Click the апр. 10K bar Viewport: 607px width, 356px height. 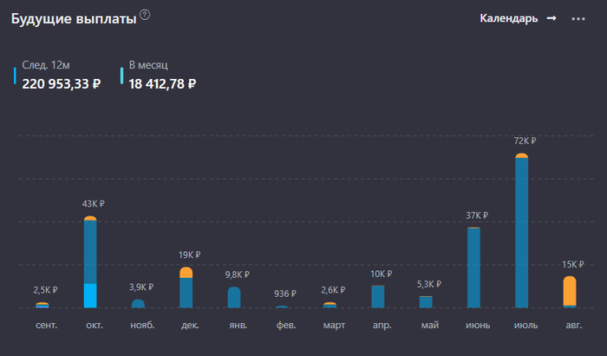pyautogui.click(x=378, y=296)
